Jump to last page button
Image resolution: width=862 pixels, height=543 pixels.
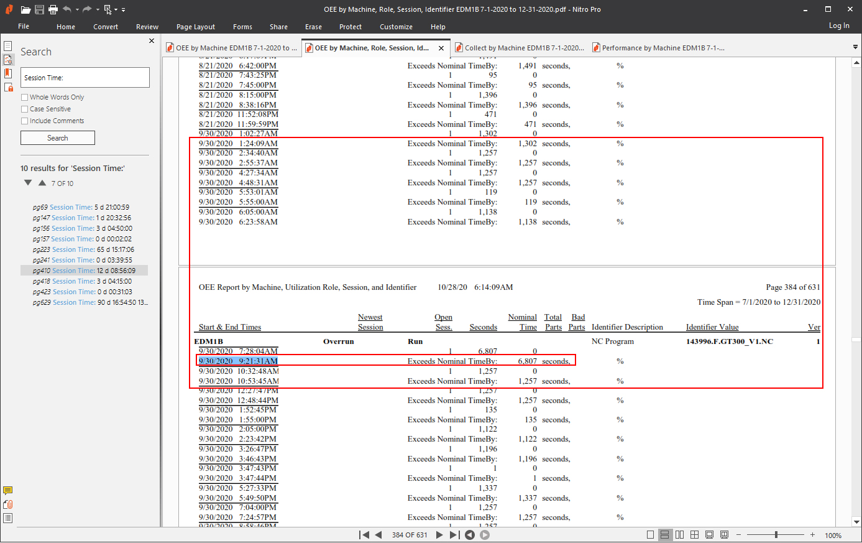point(454,535)
